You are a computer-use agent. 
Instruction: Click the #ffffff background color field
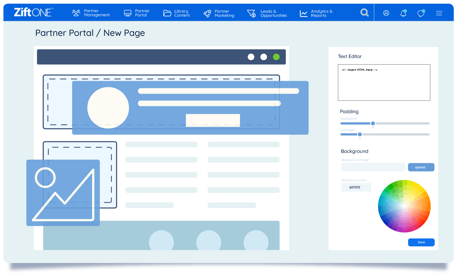pyautogui.click(x=356, y=187)
